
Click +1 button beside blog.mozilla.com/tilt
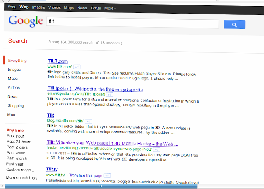click(x=89, y=121)
